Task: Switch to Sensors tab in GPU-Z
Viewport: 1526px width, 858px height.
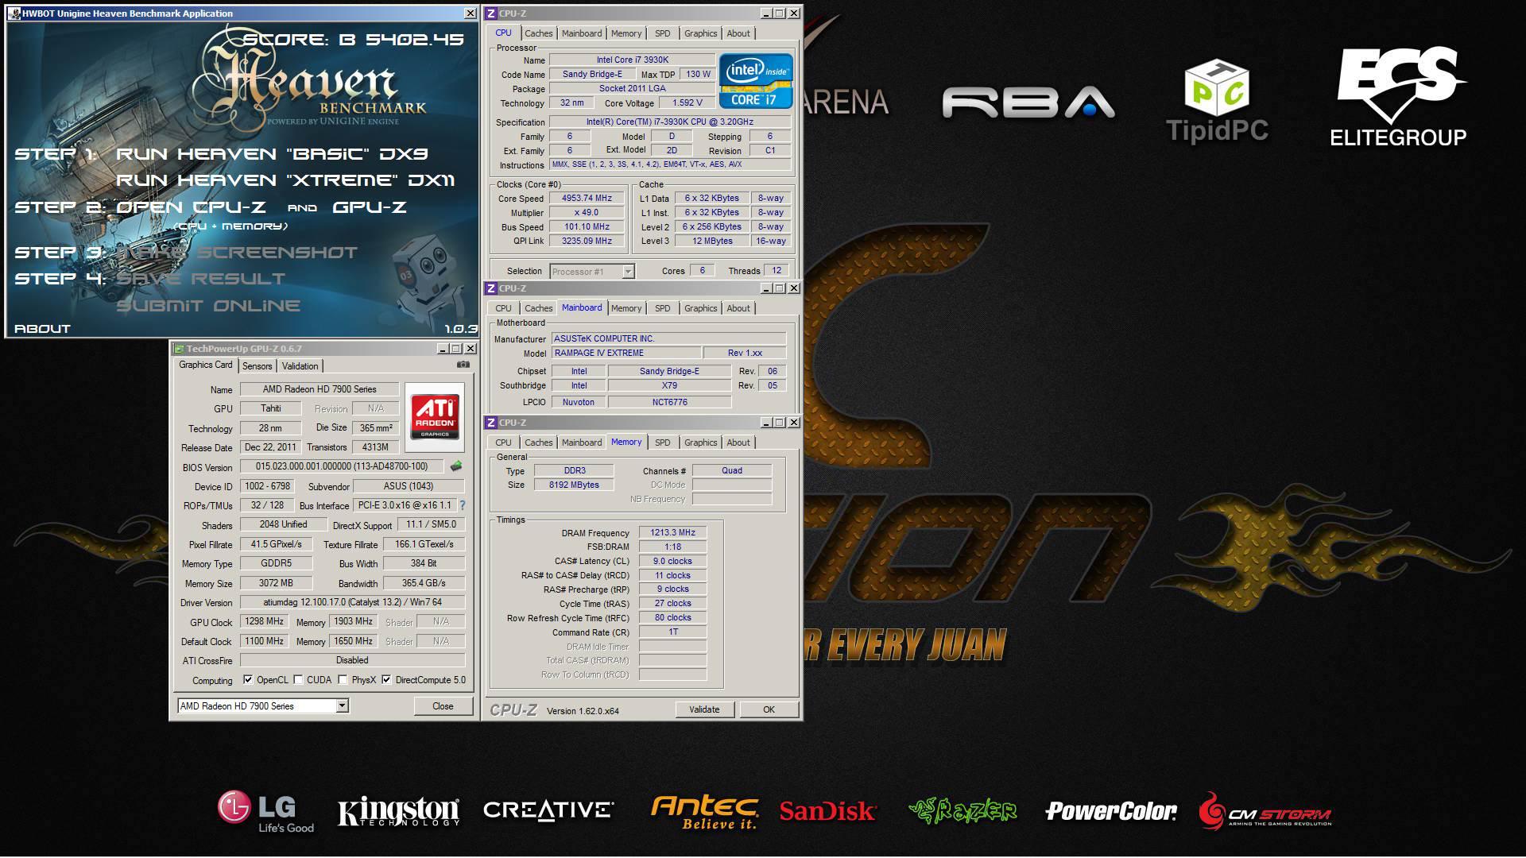Action: coord(257,366)
